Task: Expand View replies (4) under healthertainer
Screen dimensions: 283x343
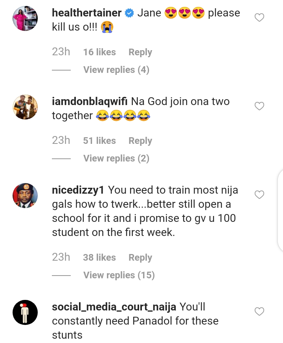Action: (116, 70)
